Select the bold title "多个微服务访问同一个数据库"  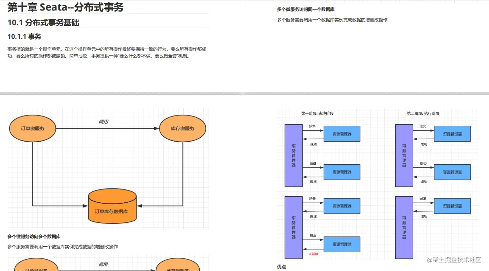tap(306, 10)
